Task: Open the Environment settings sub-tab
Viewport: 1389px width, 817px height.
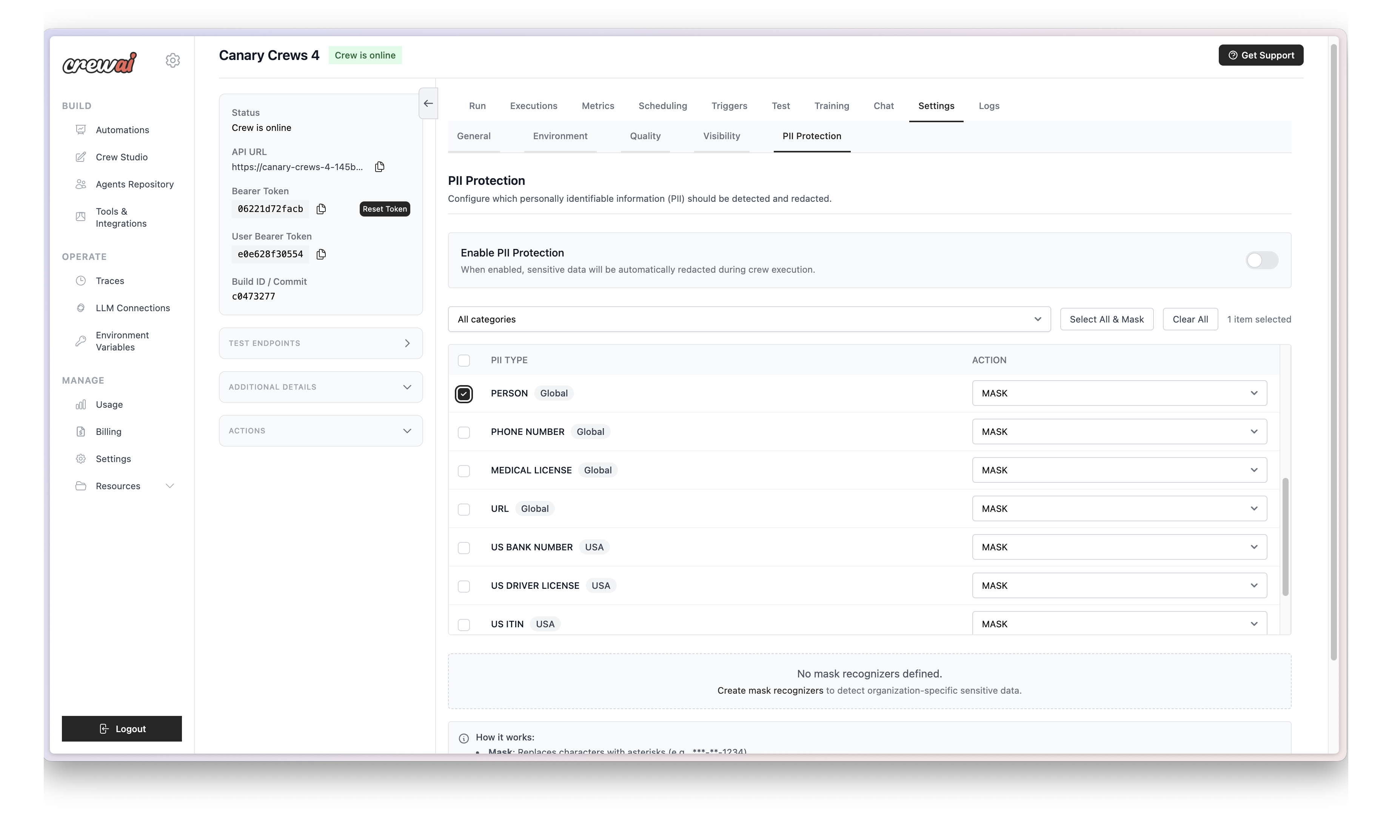Action: coord(559,136)
